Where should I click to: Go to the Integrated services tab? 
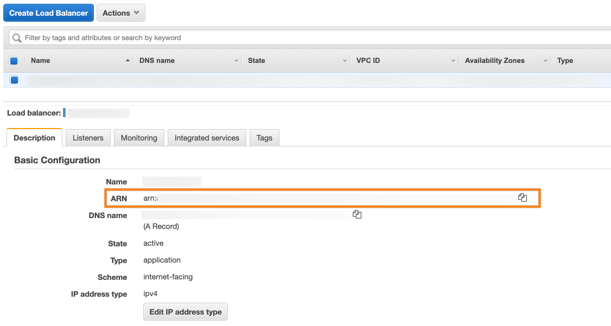pyautogui.click(x=207, y=138)
